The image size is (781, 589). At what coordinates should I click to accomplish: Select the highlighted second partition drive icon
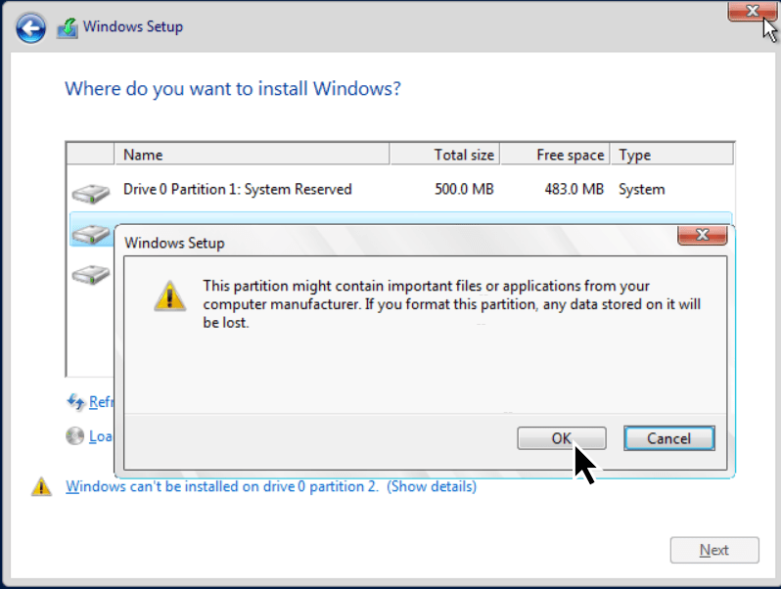tap(91, 235)
